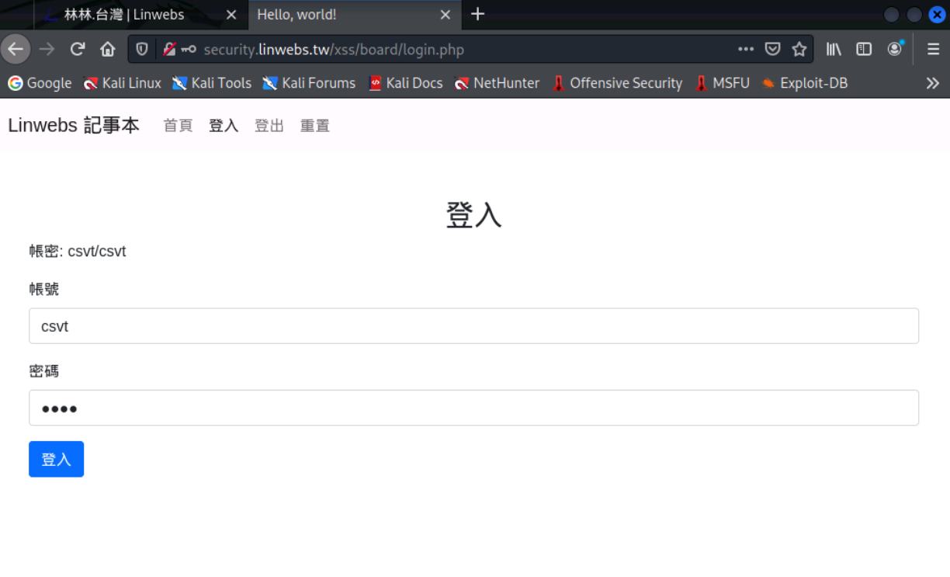Open a new tab with plus button

click(x=478, y=14)
